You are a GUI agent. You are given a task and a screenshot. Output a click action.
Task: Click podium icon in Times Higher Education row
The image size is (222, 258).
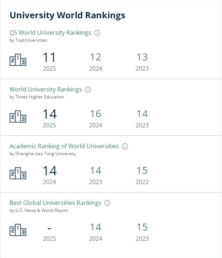pyautogui.click(x=18, y=116)
